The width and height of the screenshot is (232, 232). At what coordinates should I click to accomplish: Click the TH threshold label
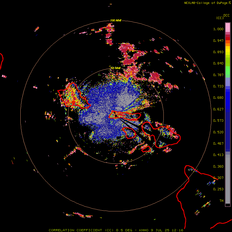221,201
